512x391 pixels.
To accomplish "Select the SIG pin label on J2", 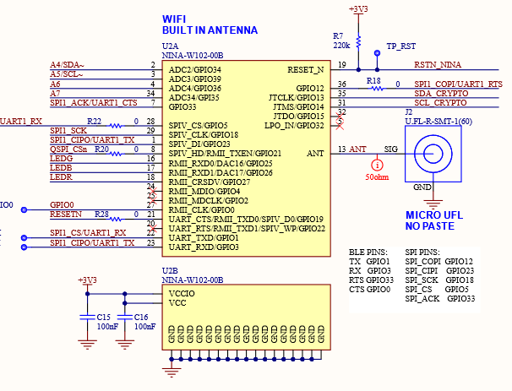I will 391,149.
